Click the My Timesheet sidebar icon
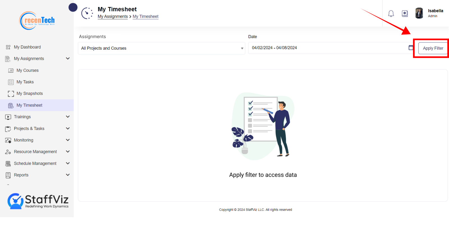 coord(11,106)
